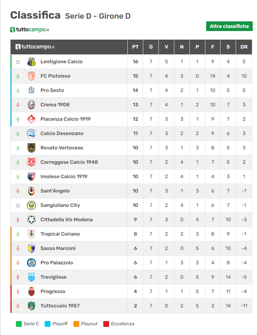Click the Tuttocuoio 1957 green crest

(x=31, y=306)
